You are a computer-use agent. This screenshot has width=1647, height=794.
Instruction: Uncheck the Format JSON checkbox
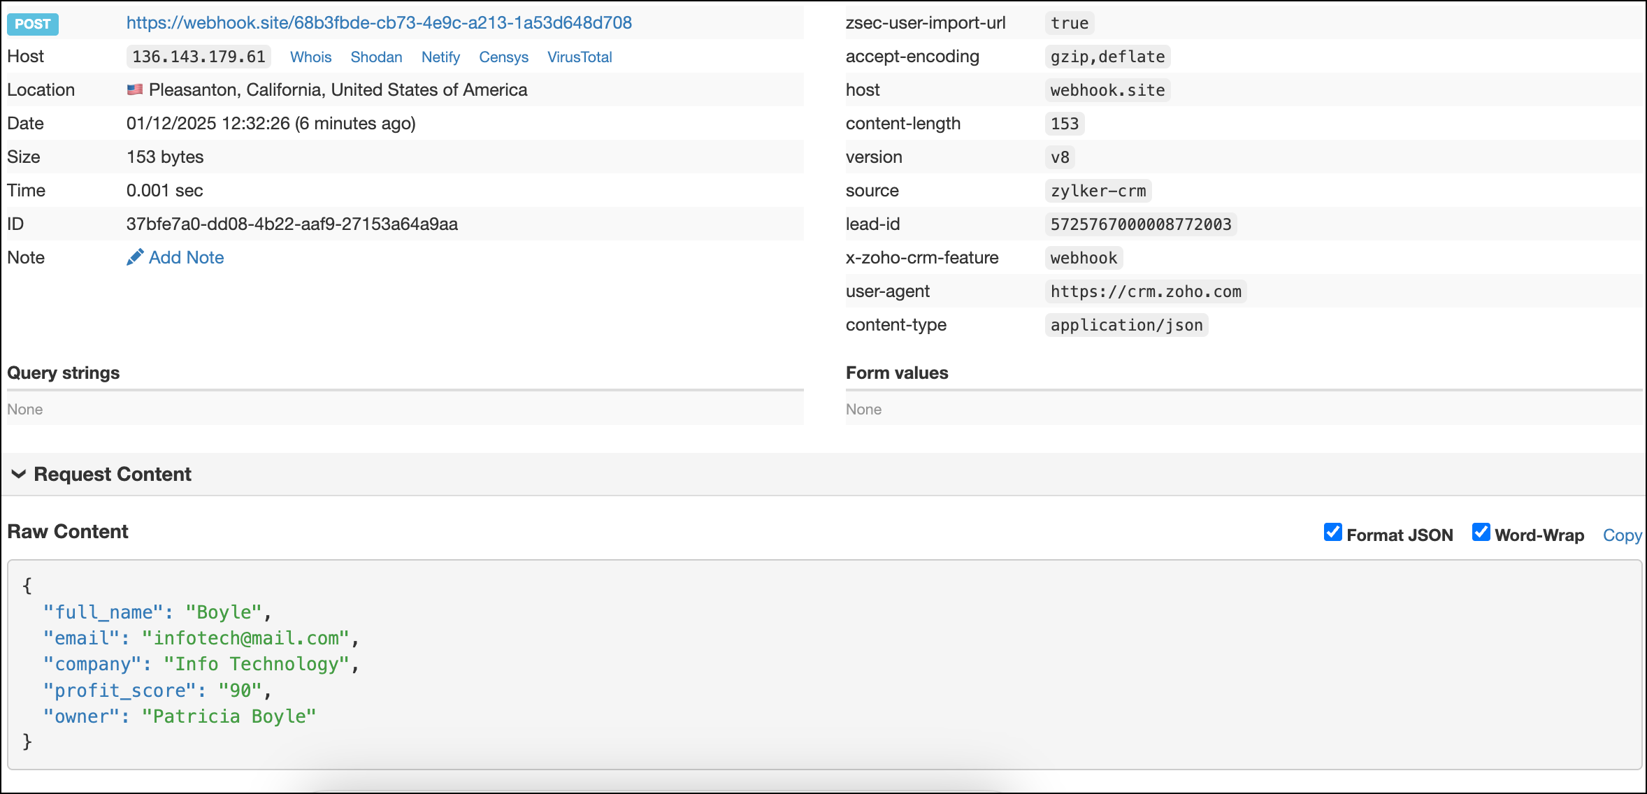pos(1332,533)
